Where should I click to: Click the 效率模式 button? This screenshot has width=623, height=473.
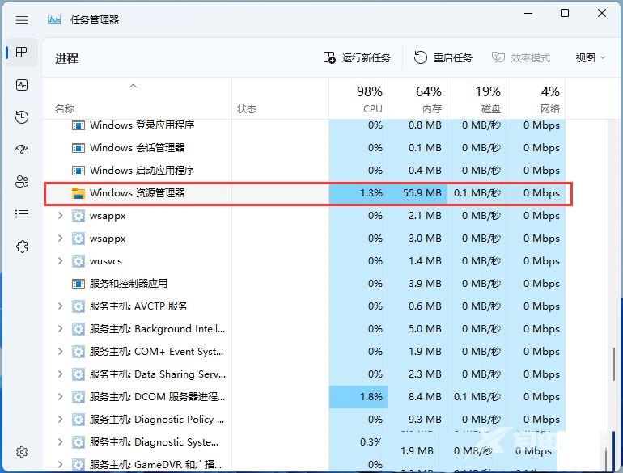click(520, 58)
